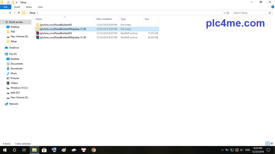Image resolution: width=275 pixels, height=154 pixels.
Task: Click the Search Setup input box
Action: click(250, 13)
